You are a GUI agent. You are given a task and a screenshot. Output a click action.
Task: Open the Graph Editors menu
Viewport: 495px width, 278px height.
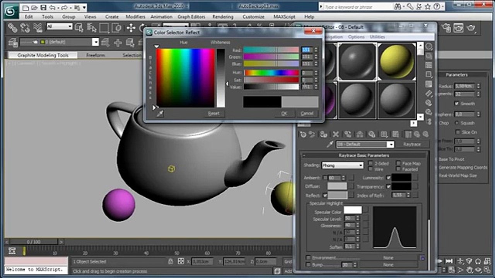[191, 17]
